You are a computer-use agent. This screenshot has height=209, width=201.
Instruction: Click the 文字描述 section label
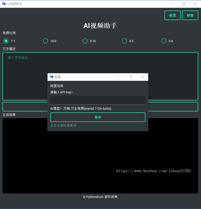coord(9,49)
